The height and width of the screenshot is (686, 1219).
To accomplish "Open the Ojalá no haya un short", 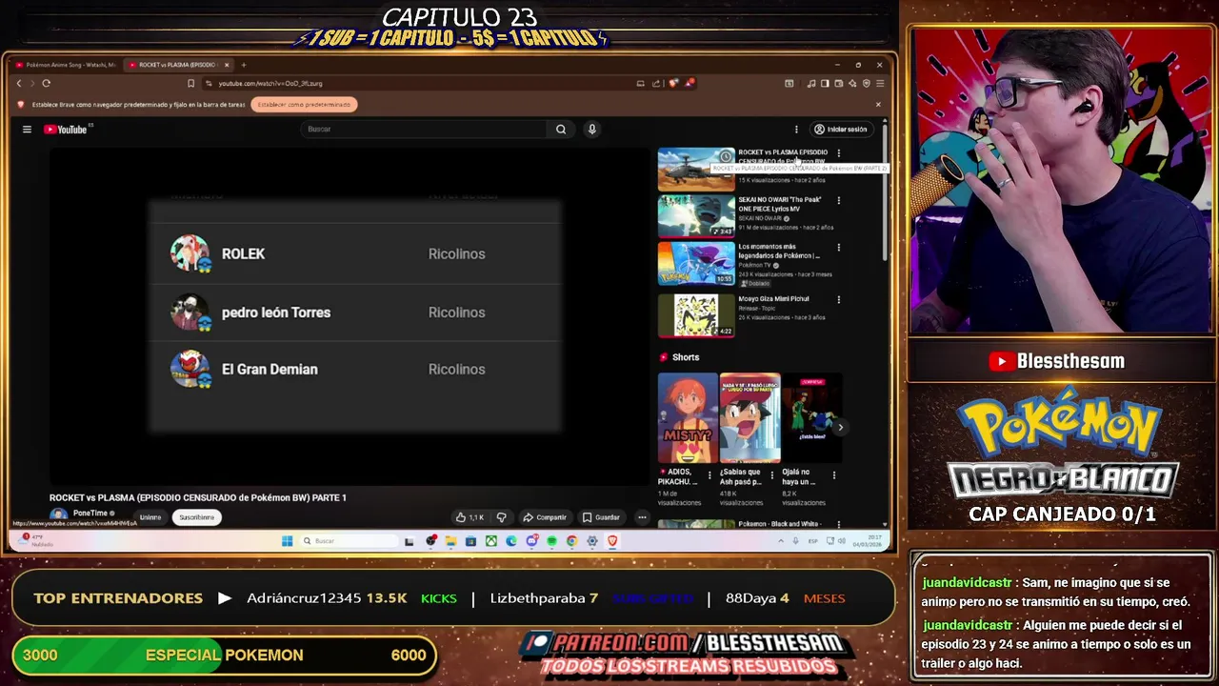I will (x=811, y=418).
